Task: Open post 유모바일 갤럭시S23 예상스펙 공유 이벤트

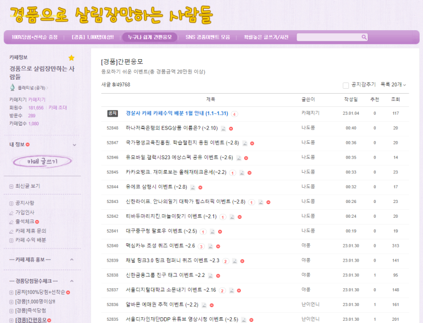Action: 179,158
